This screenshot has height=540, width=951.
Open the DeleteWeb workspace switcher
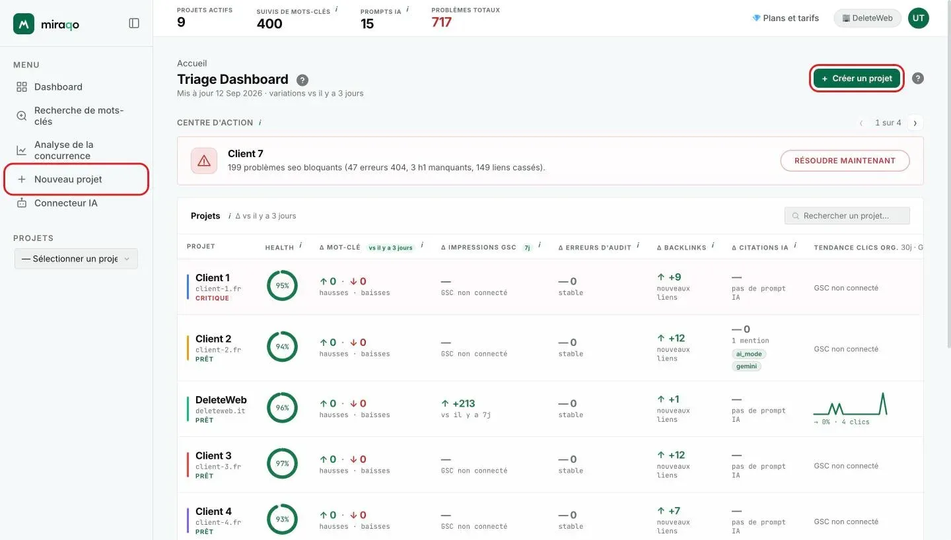[867, 18]
